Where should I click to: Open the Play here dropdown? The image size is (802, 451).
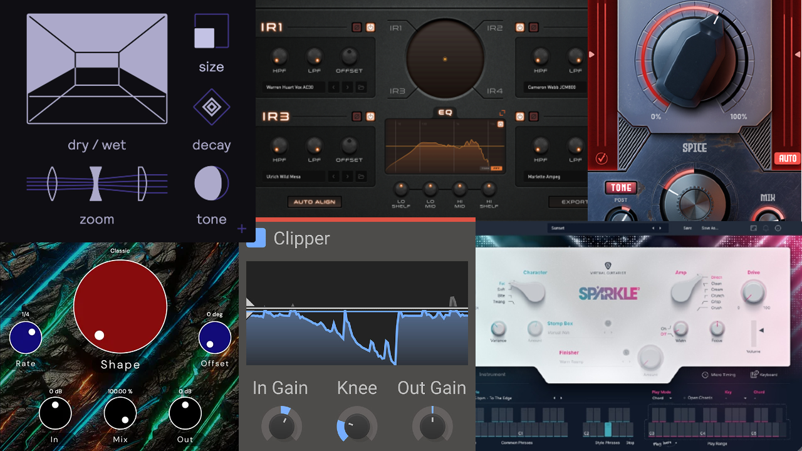pyautogui.click(x=665, y=443)
